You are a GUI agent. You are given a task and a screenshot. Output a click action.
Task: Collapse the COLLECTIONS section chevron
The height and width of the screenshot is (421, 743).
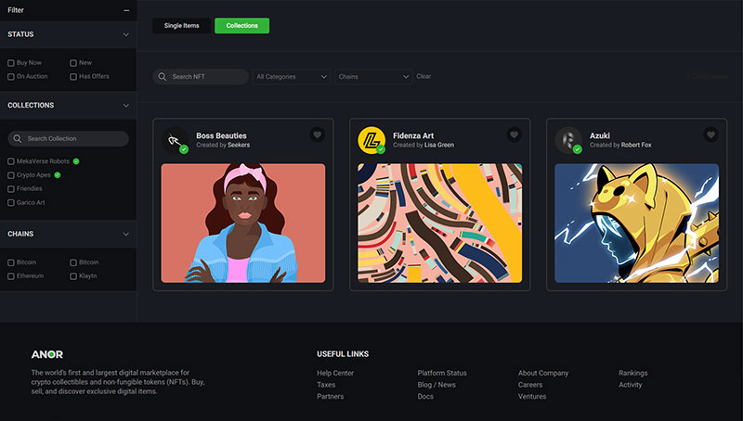(126, 106)
